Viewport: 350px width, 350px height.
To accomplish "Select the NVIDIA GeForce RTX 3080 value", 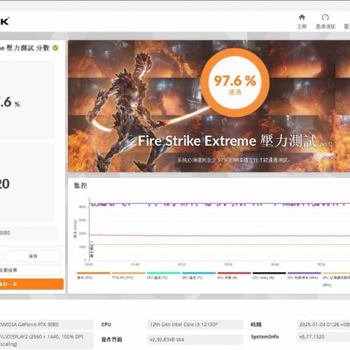I will (47, 324).
